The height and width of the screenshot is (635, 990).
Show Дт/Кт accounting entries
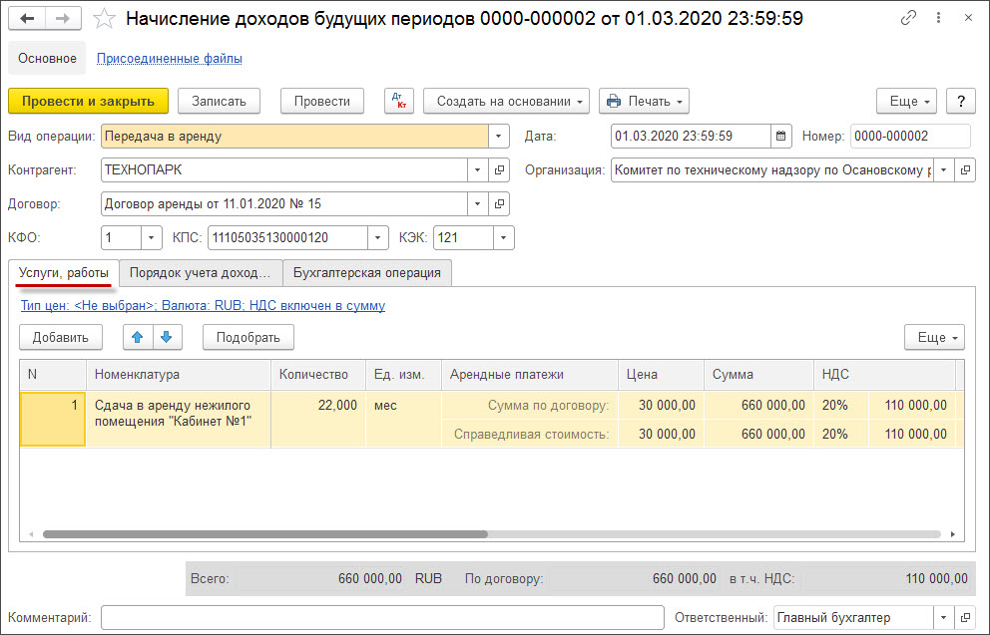399,101
